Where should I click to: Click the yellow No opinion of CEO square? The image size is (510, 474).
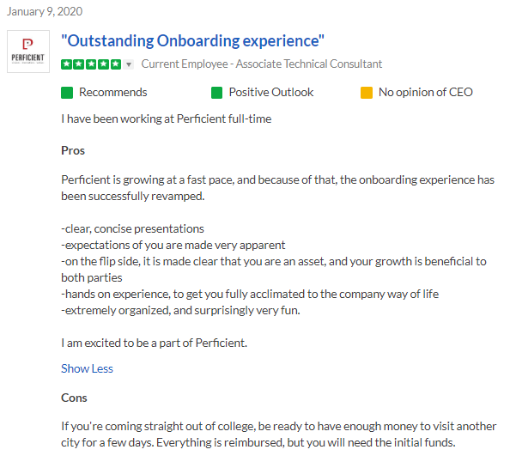pos(367,93)
